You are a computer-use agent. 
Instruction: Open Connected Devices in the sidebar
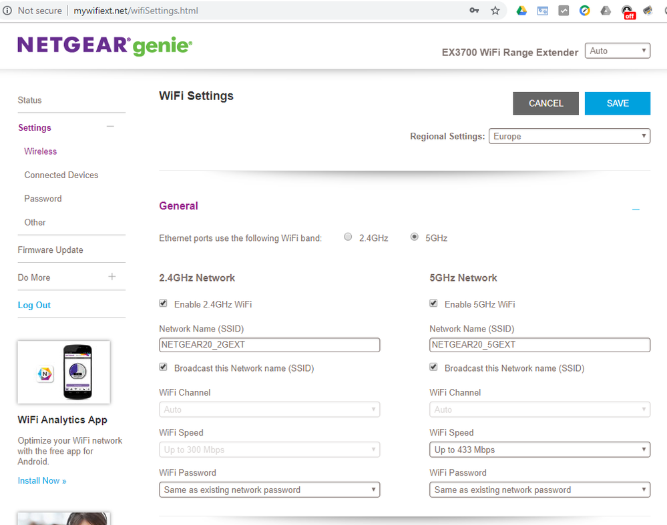[61, 175]
